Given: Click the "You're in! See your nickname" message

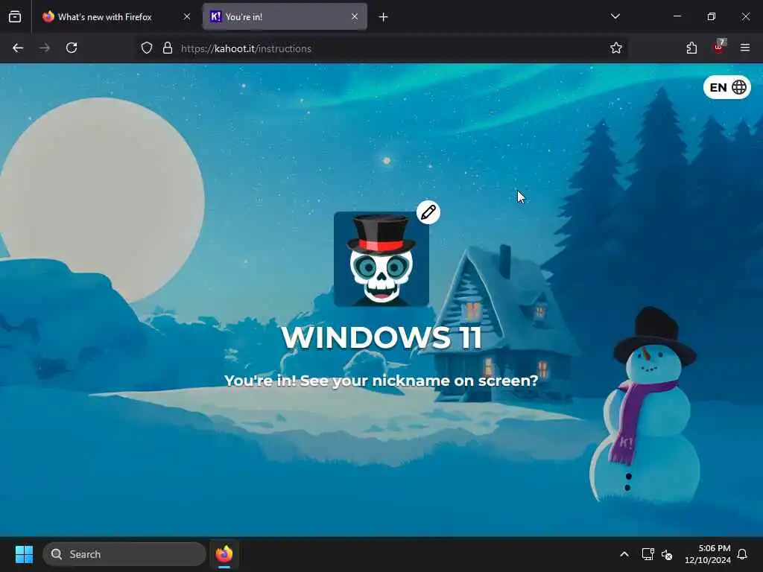Looking at the screenshot, I should tap(381, 381).
